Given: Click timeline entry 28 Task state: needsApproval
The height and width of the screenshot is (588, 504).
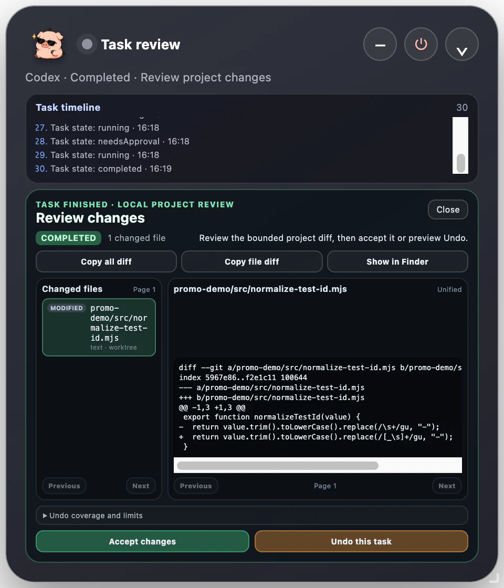Looking at the screenshot, I should (x=112, y=141).
